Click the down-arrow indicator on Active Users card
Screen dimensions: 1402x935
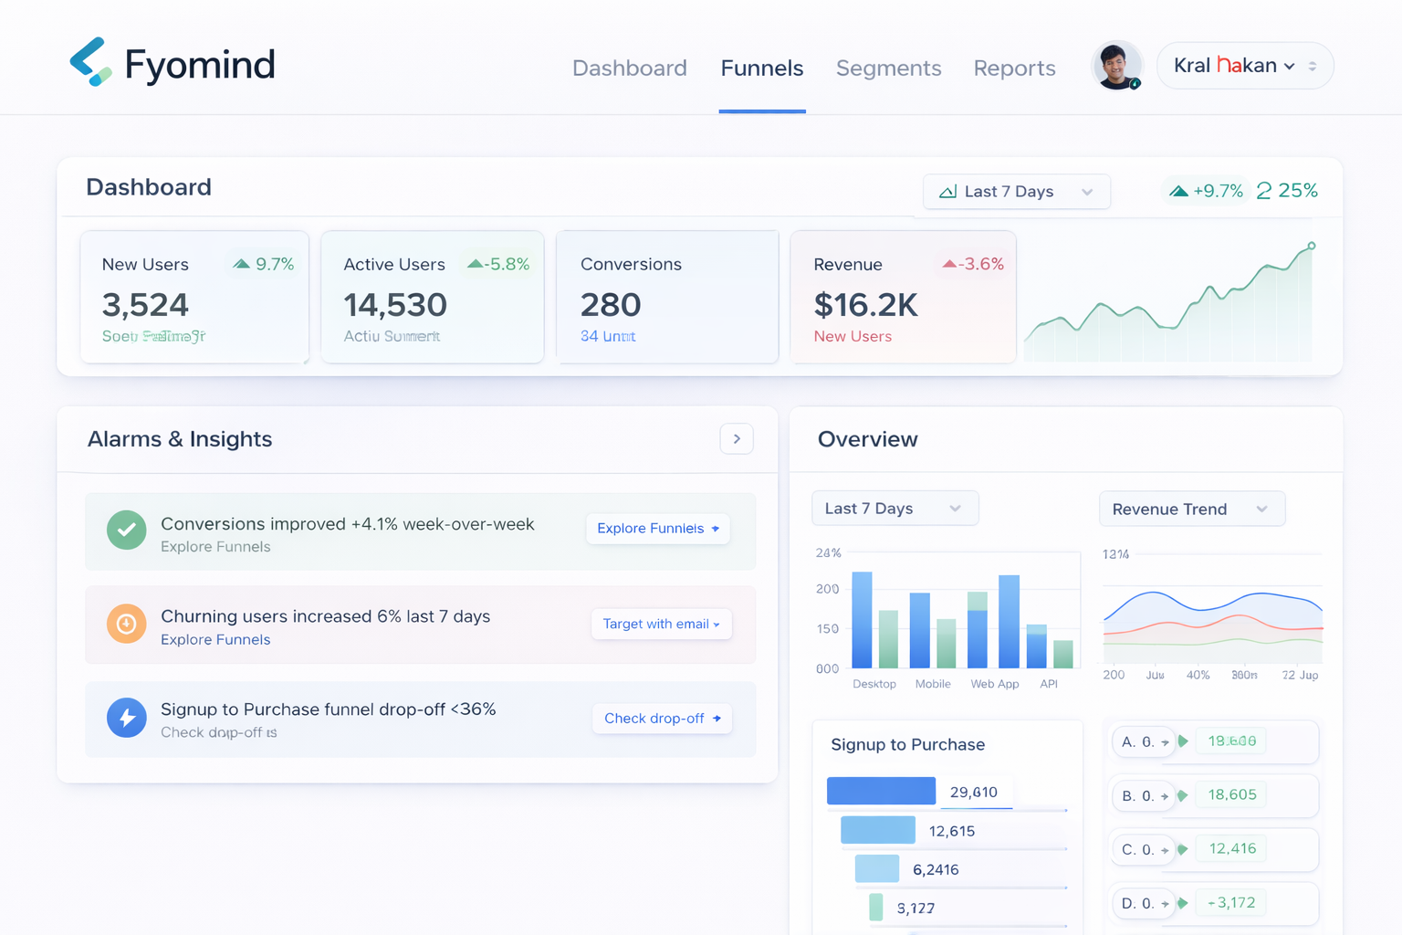(476, 264)
